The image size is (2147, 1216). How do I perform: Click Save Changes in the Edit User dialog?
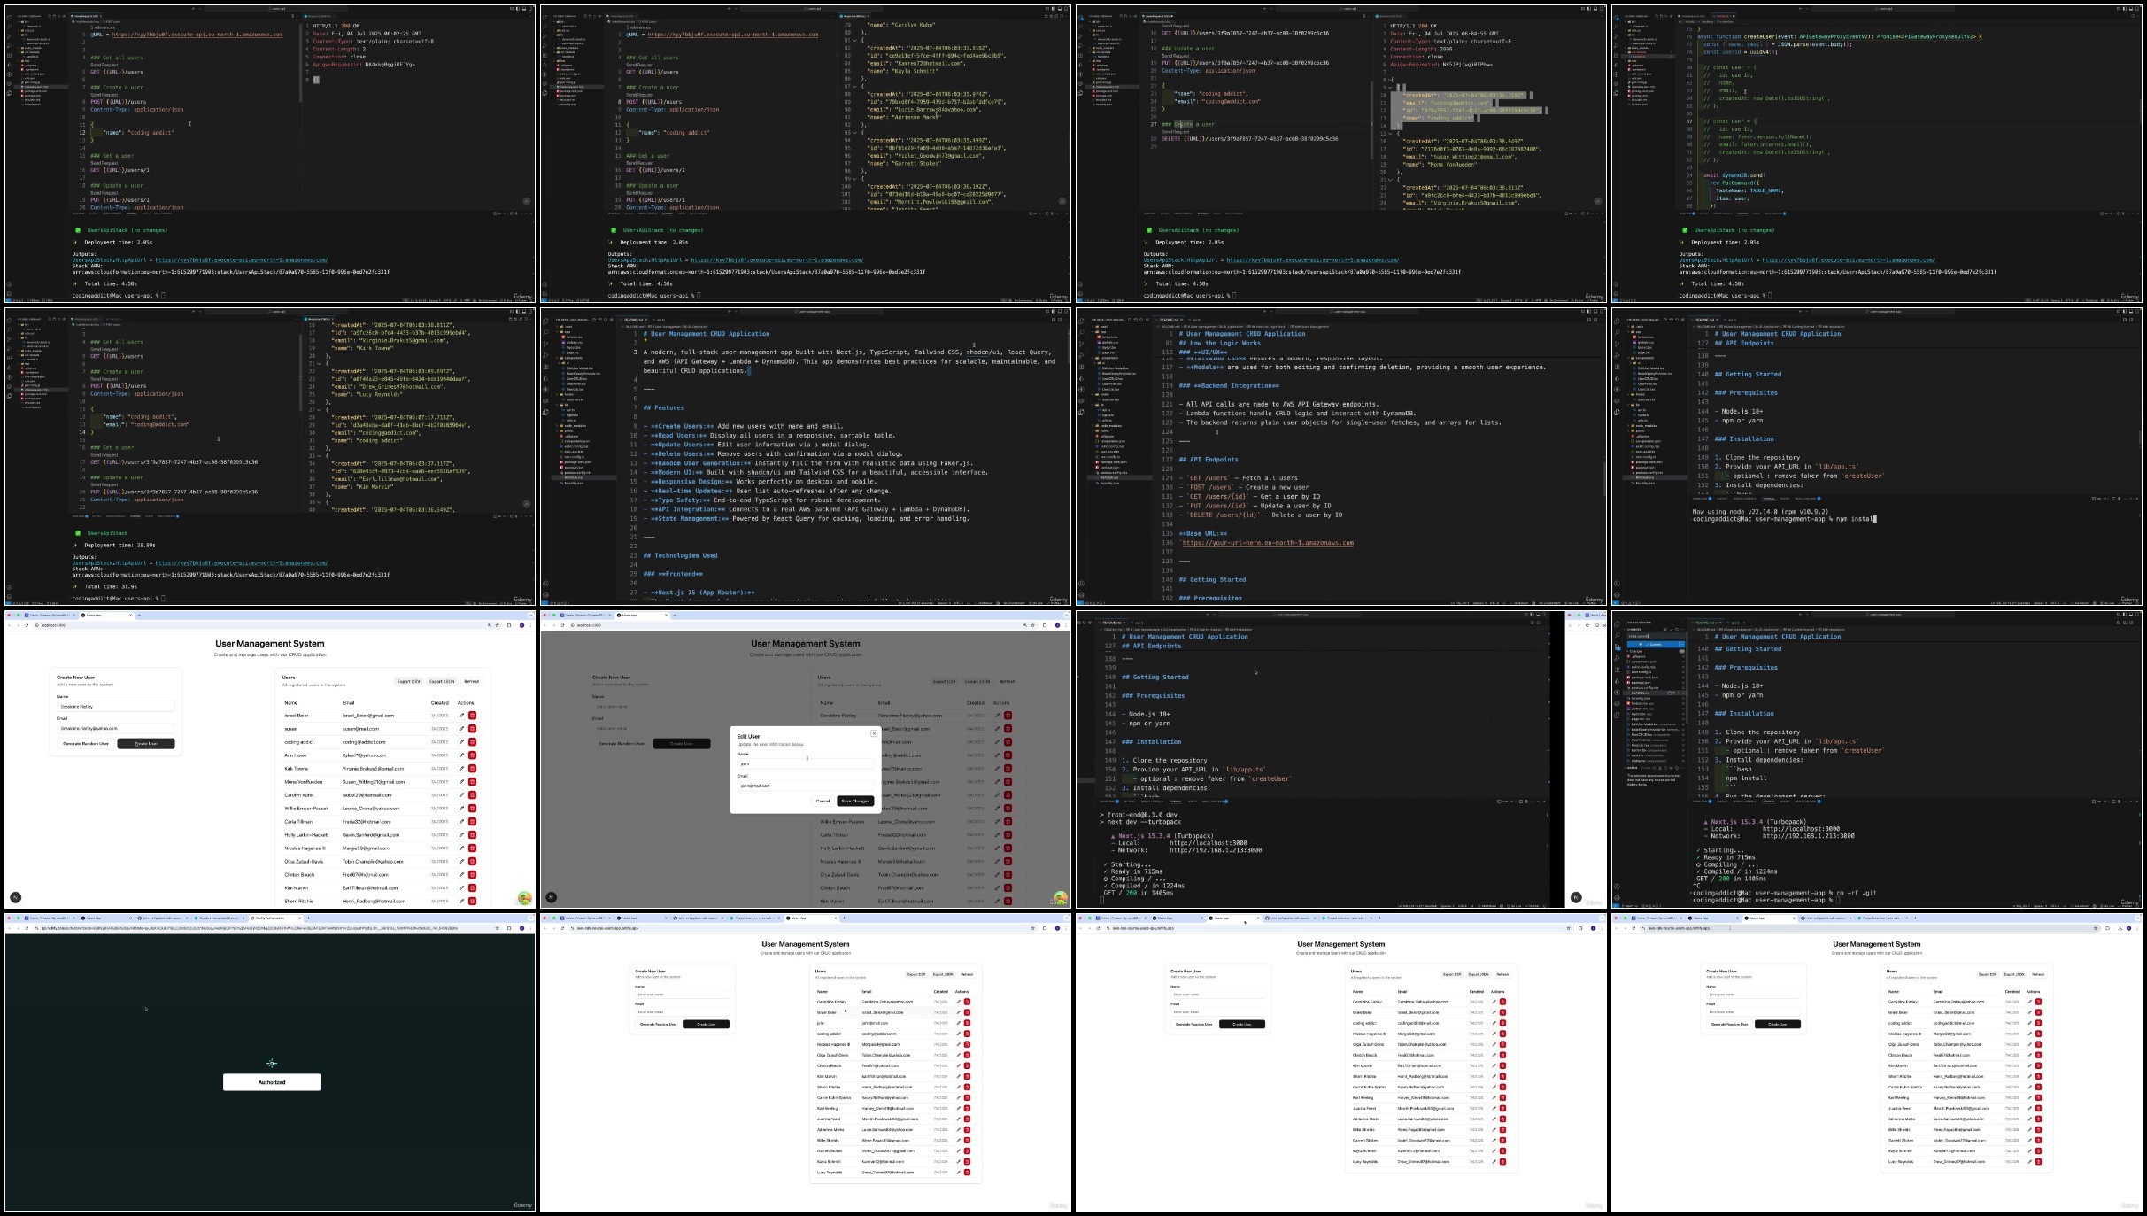coord(855,801)
